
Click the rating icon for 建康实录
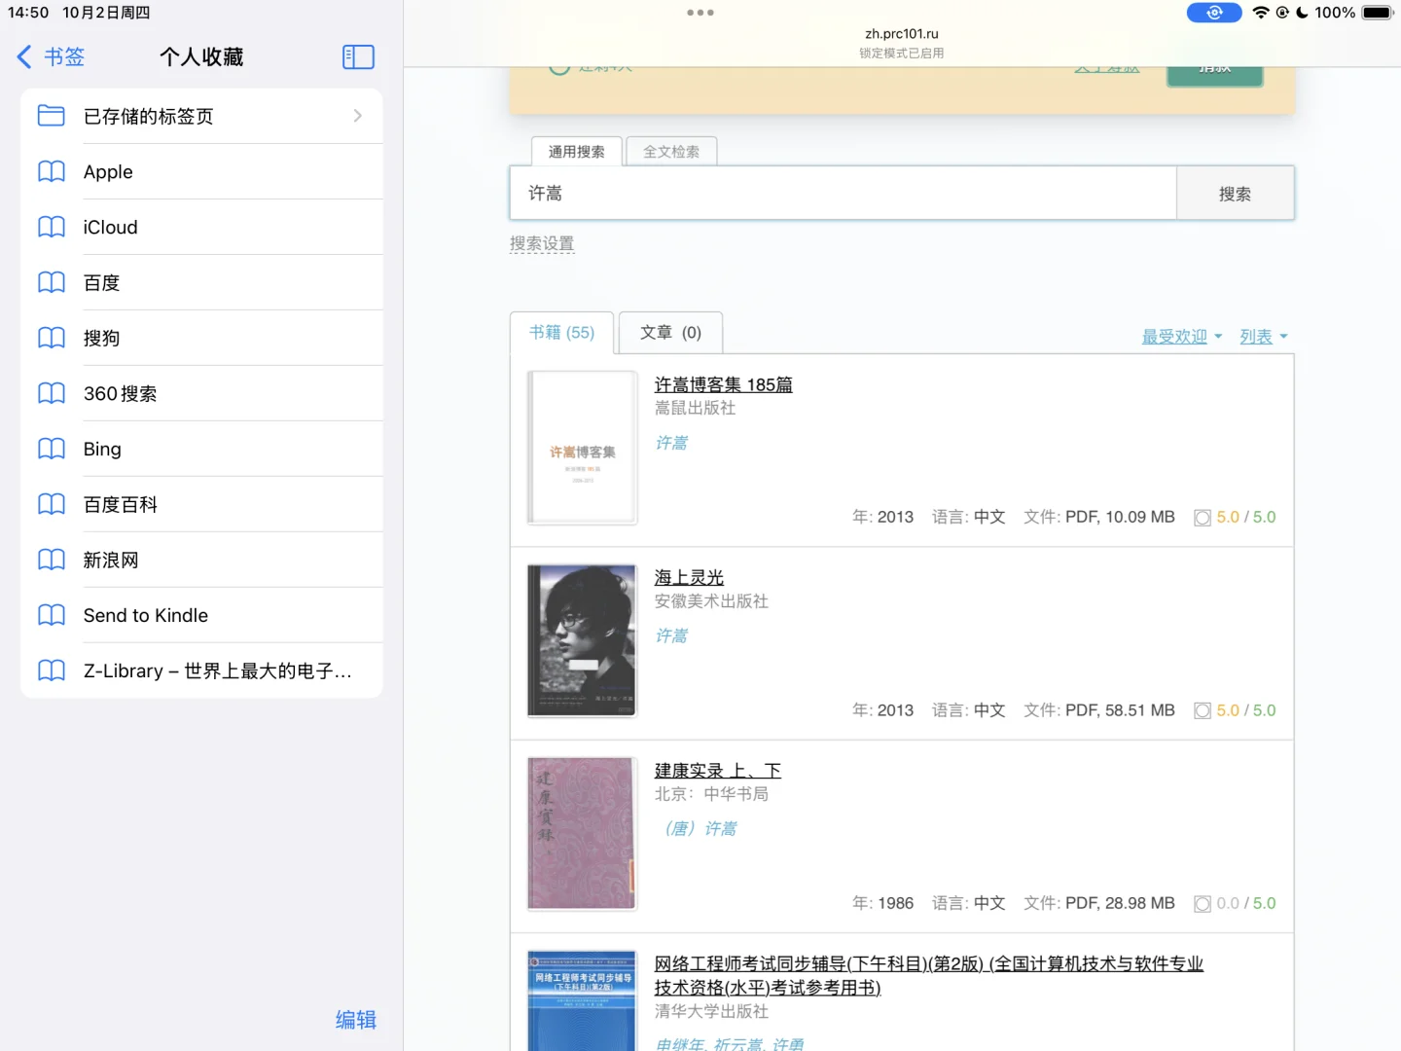[1203, 904]
